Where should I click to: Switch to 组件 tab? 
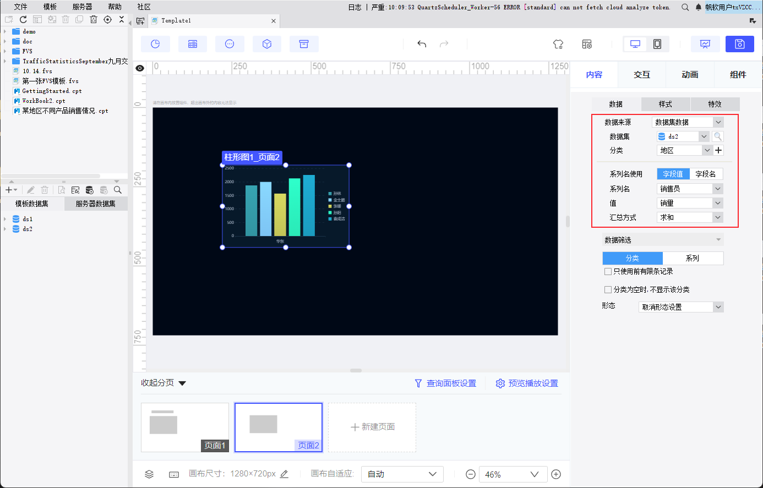(738, 75)
